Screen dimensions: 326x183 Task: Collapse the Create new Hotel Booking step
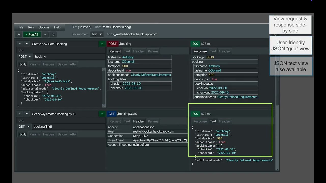(20, 44)
